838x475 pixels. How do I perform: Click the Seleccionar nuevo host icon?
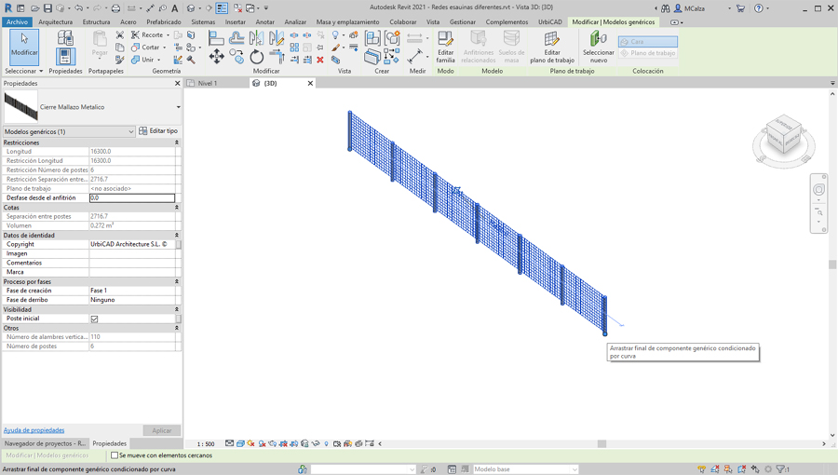598,45
